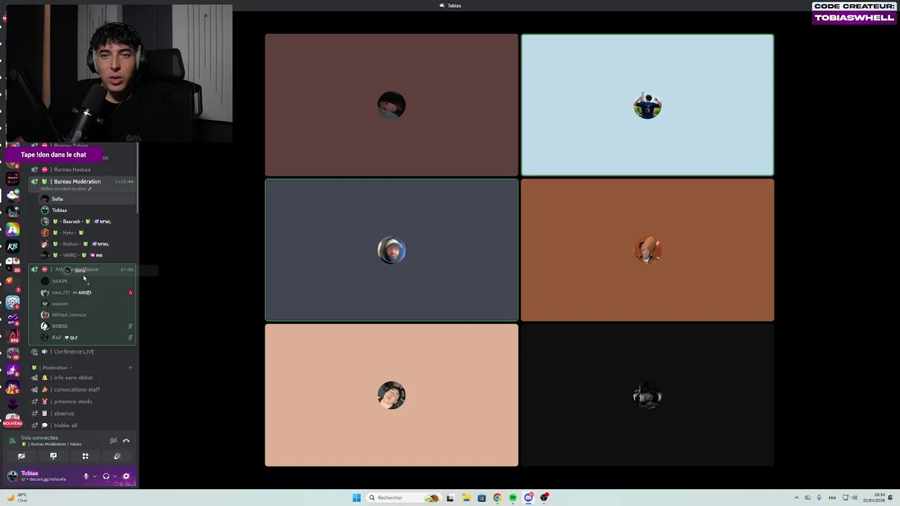Screen dimensions: 900x506
Task: Turn on camera in the voice panel
Action: [x=21, y=456]
